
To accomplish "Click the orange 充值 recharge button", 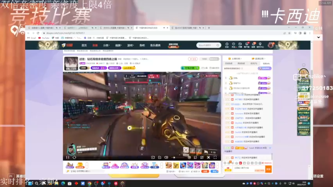I will (x=205, y=171).
